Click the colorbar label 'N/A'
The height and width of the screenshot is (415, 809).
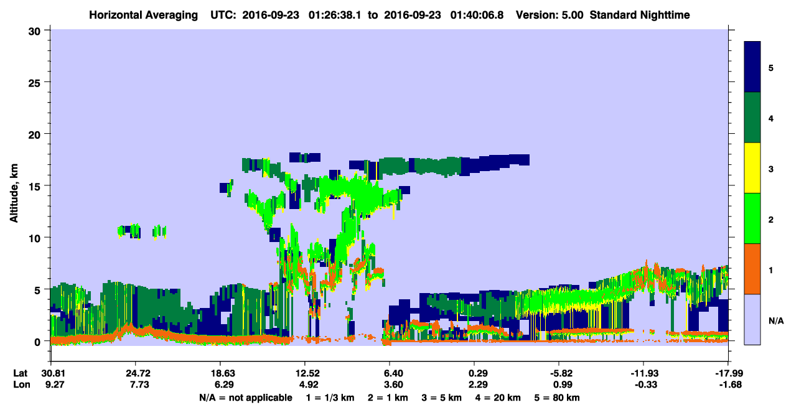tap(775, 320)
